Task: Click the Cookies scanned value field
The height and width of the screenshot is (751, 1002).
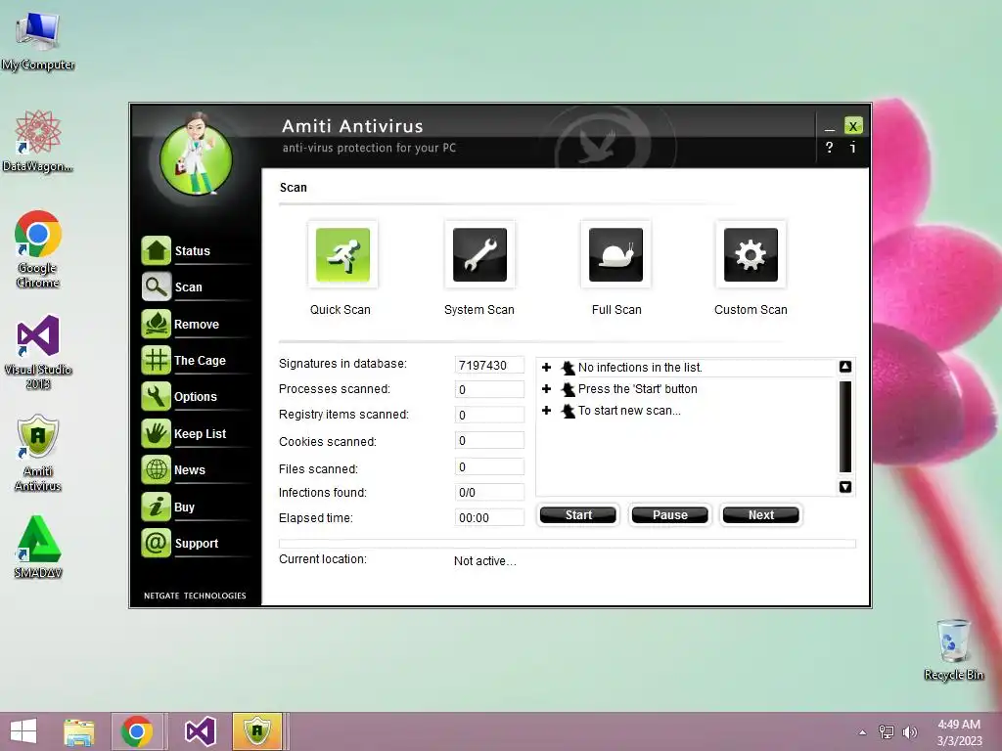Action: (x=489, y=441)
